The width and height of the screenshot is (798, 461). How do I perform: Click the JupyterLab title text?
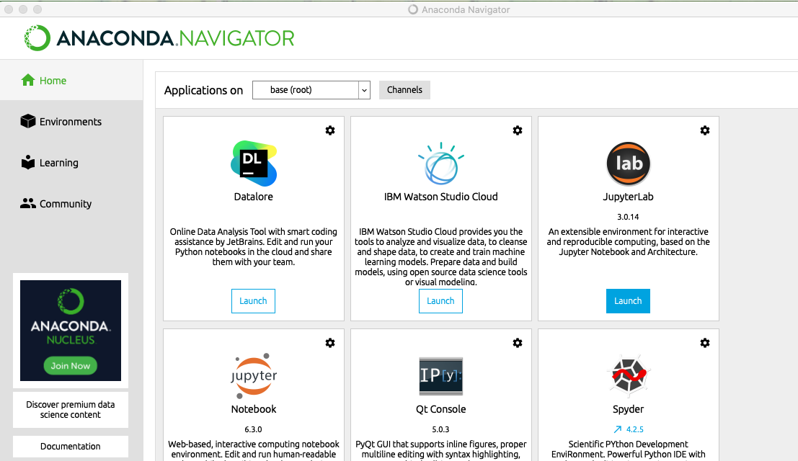pyautogui.click(x=628, y=197)
